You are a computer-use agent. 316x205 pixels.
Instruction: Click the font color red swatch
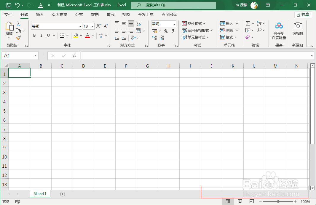coord(87,36)
